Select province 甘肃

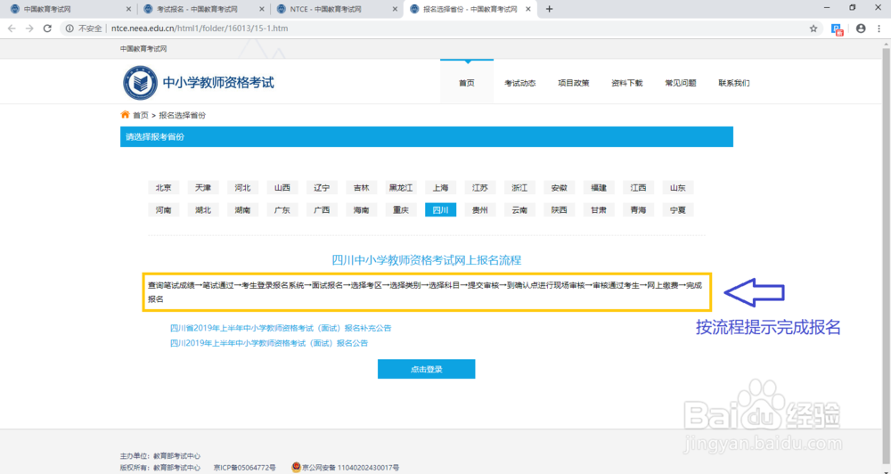[599, 209]
